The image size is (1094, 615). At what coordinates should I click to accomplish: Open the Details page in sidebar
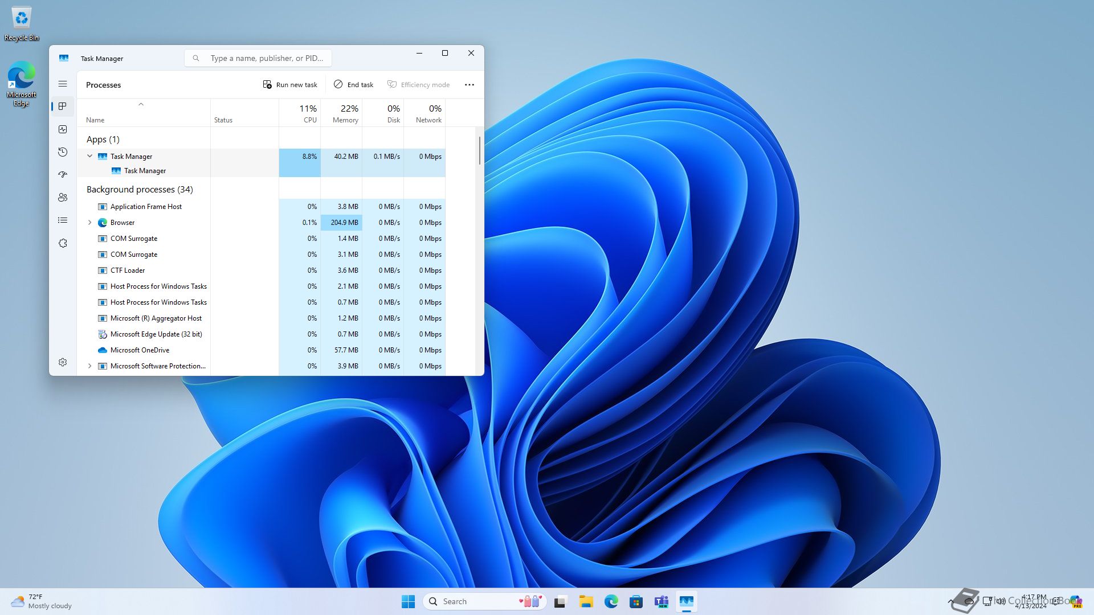click(63, 220)
